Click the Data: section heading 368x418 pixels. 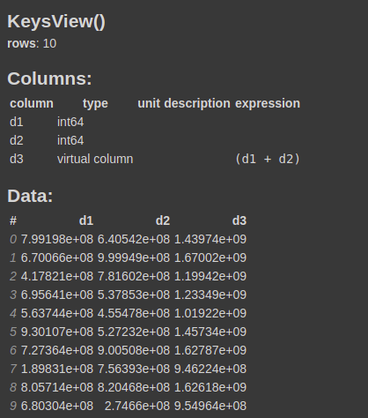30,196
